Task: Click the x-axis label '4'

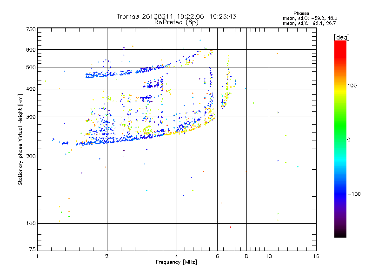Action: coord(177,256)
